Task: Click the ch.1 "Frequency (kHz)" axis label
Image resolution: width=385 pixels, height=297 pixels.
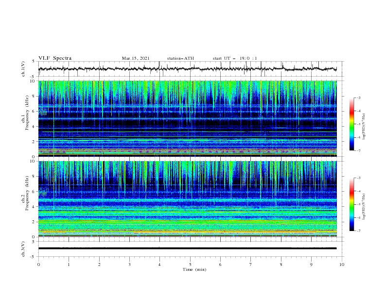Action: (27, 113)
